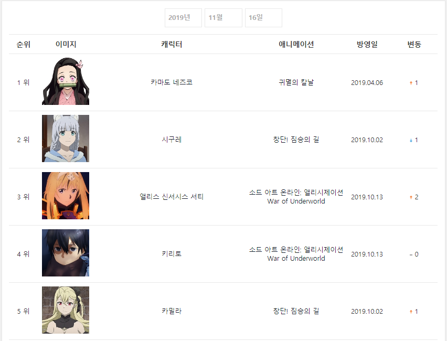Click the 변동 column header
This screenshot has width=447, height=341.
click(x=414, y=45)
